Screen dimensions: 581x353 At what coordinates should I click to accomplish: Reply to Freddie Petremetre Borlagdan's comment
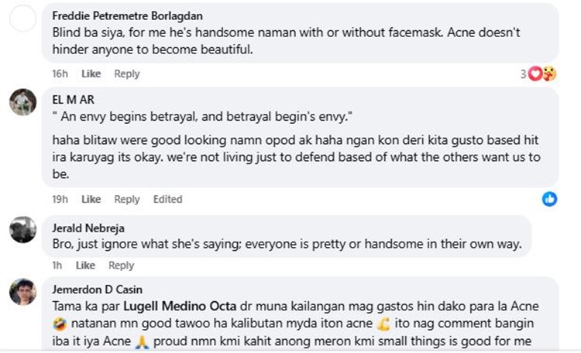[x=127, y=74]
